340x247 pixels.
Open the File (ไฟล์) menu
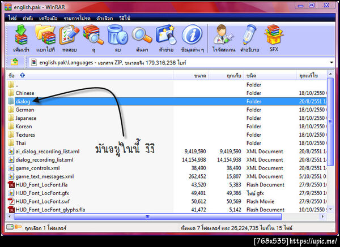click(12, 18)
